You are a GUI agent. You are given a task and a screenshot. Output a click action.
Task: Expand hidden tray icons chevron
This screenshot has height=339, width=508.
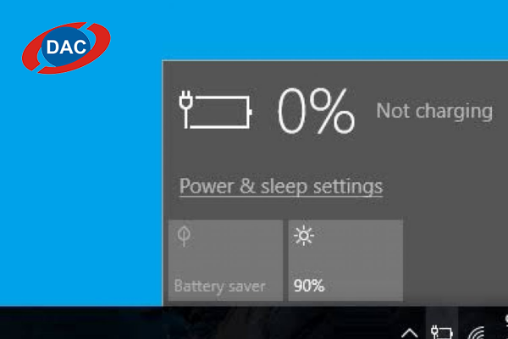click(410, 332)
